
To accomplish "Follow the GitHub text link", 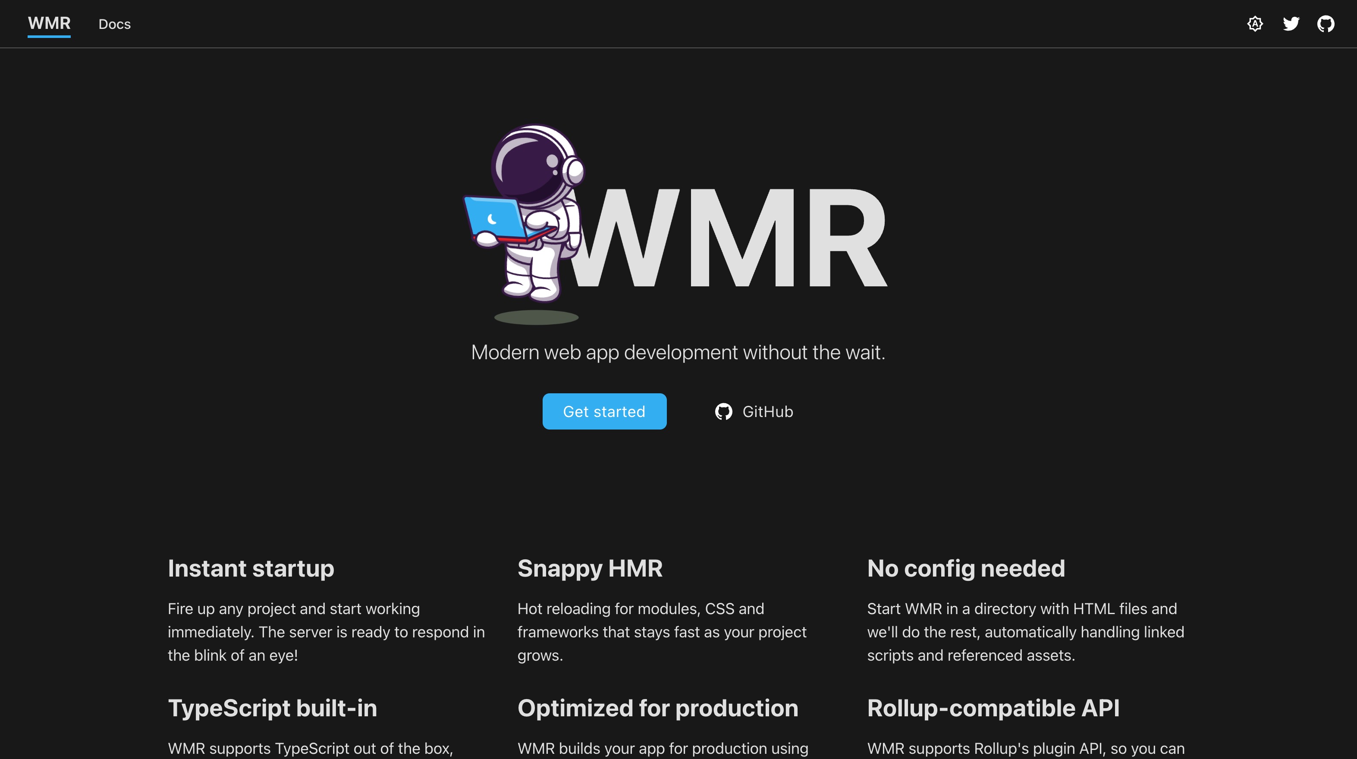I will point(767,411).
